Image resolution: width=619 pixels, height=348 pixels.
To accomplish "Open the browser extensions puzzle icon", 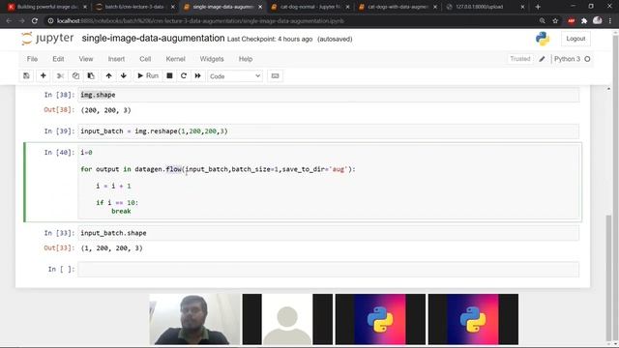I will (x=584, y=21).
